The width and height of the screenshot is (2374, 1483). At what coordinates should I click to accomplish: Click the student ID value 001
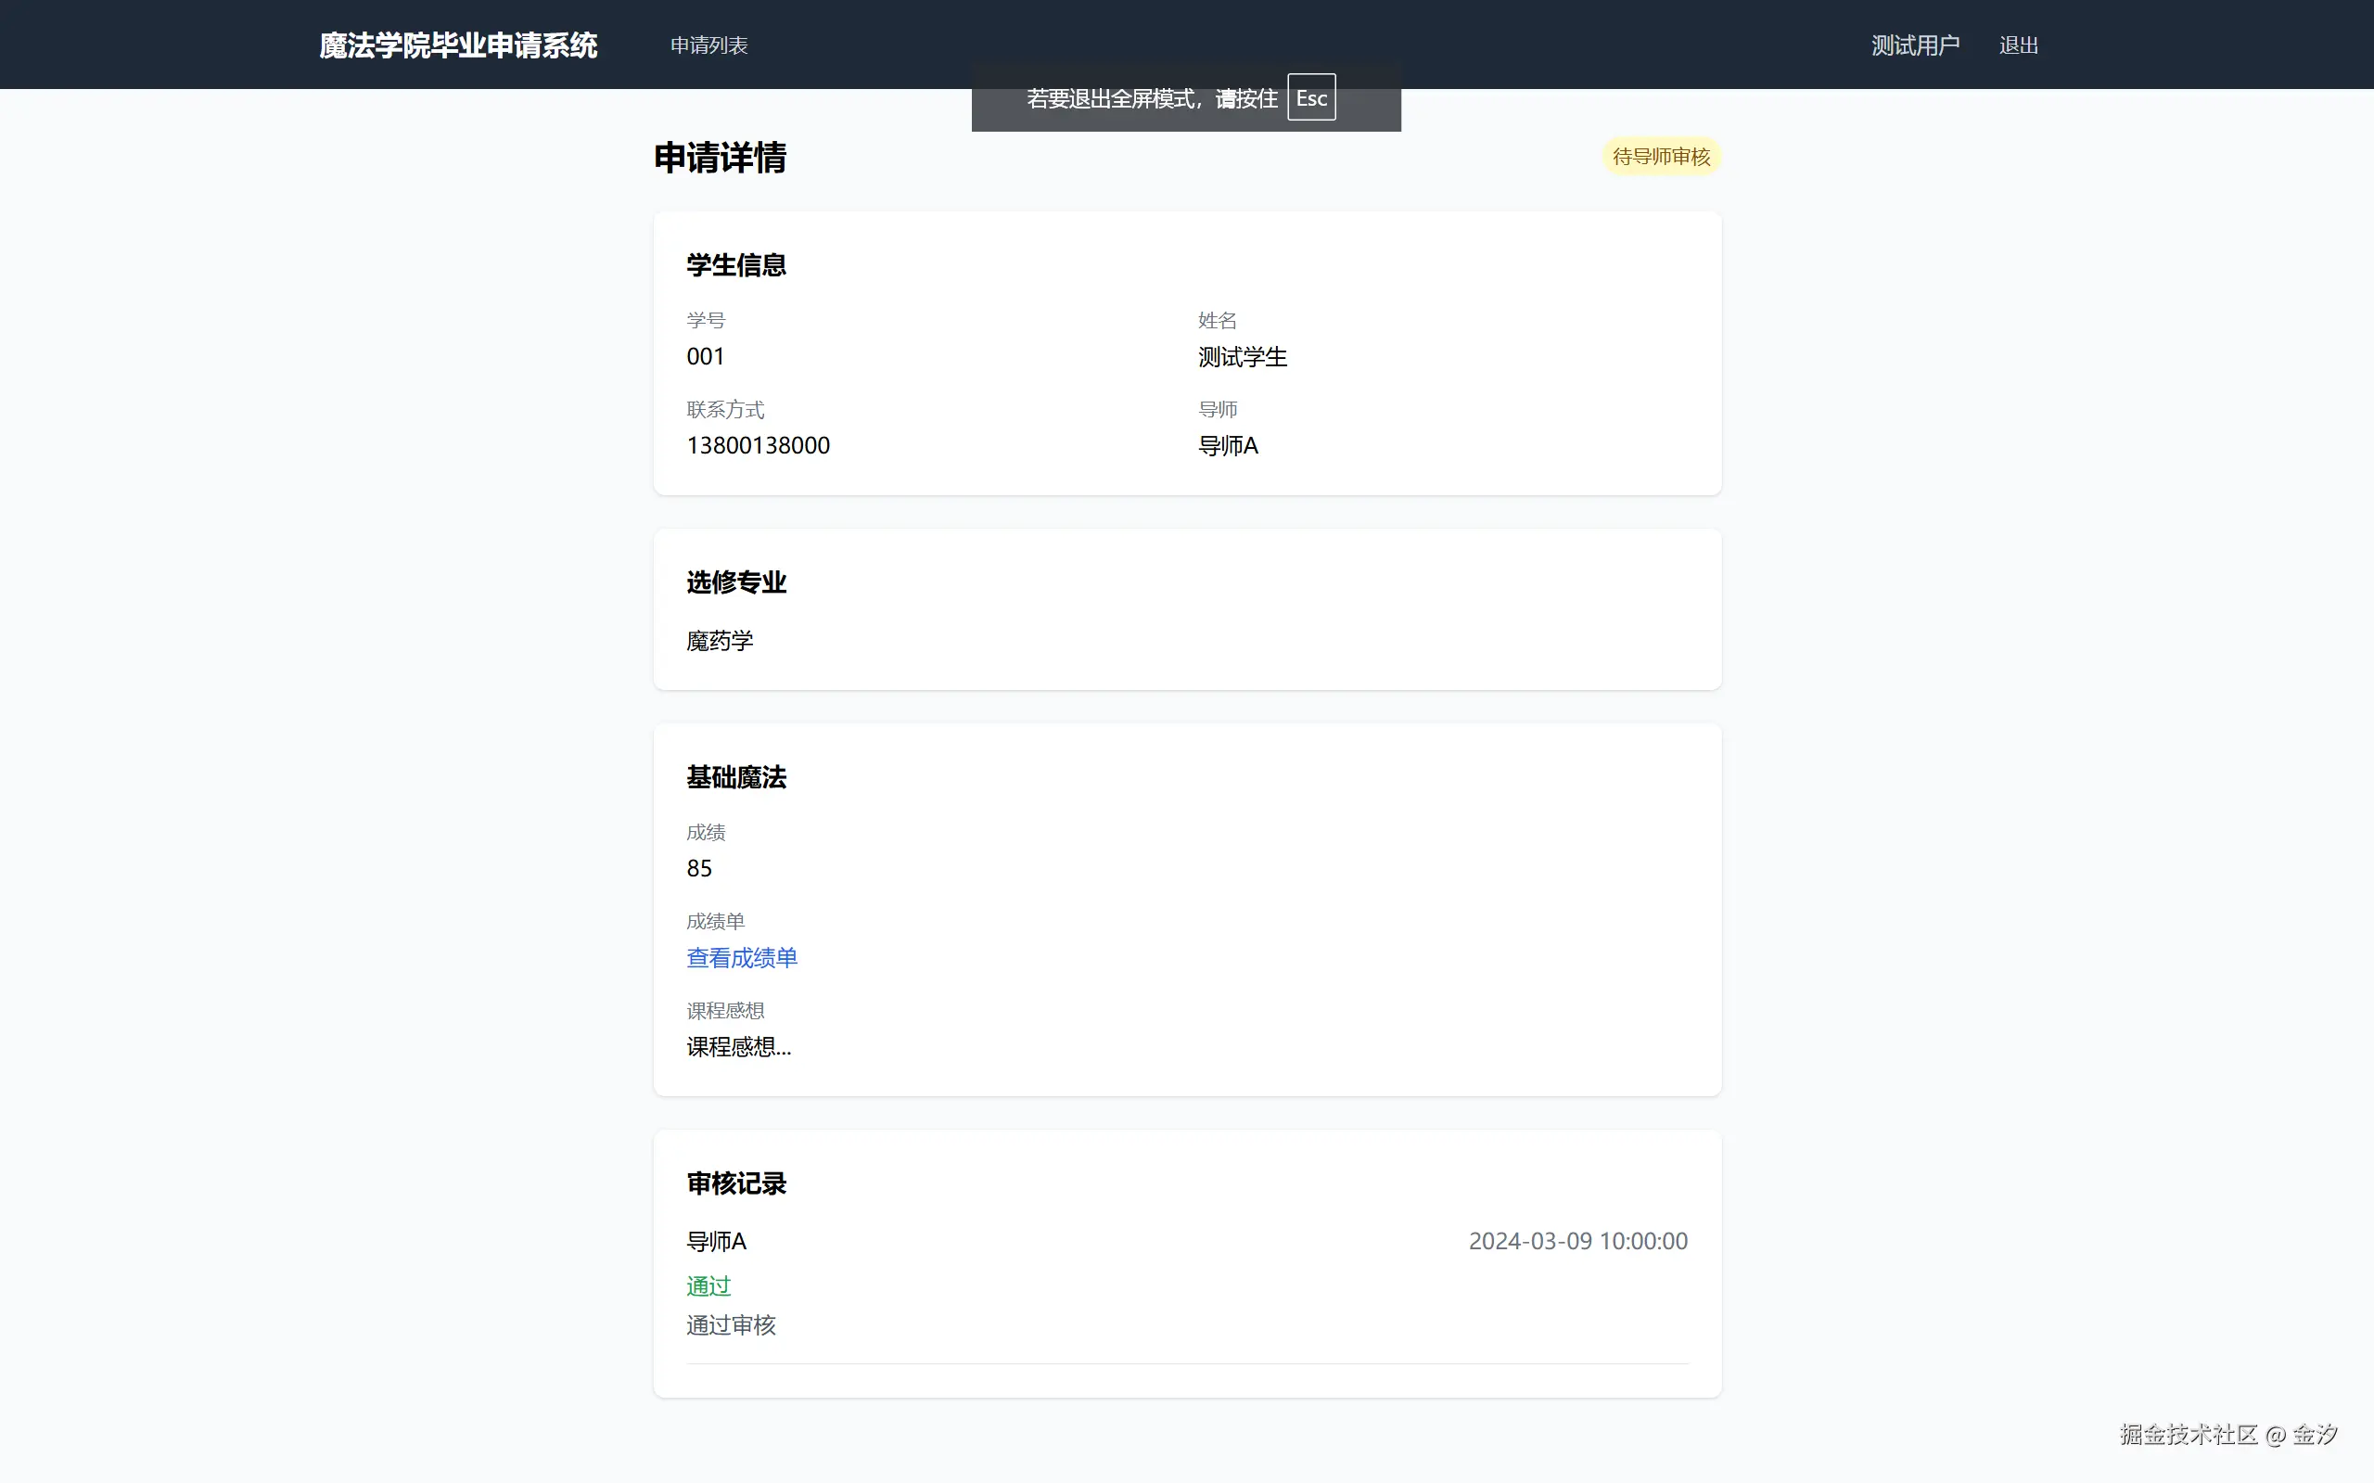coord(705,357)
